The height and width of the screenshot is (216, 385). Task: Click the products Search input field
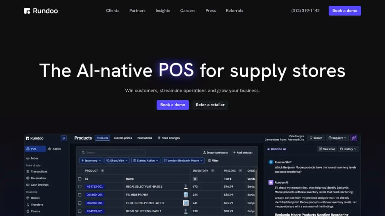(113, 153)
